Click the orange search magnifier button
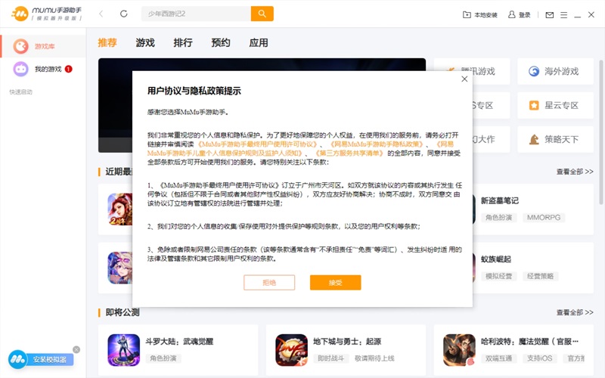The image size is (605, 378). tap(262, 14)
